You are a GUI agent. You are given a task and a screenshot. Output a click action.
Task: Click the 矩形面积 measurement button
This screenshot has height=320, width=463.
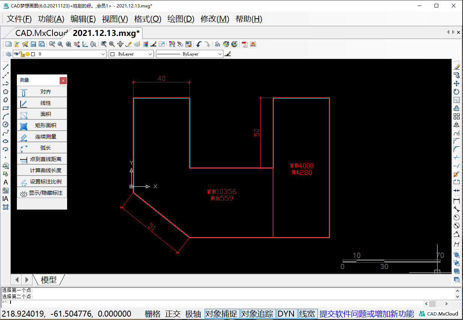(42, 125)
